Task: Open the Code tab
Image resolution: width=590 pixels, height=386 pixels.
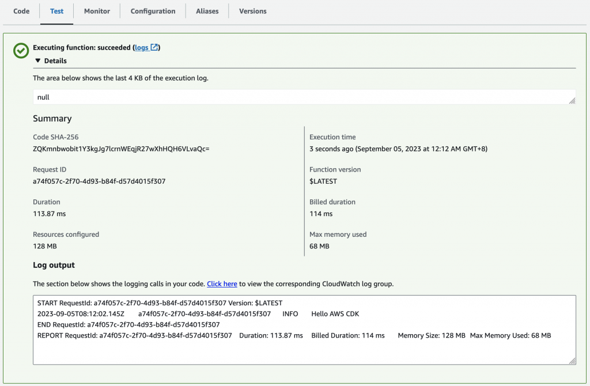Action: pyautogui.click(x=21, y=11)
